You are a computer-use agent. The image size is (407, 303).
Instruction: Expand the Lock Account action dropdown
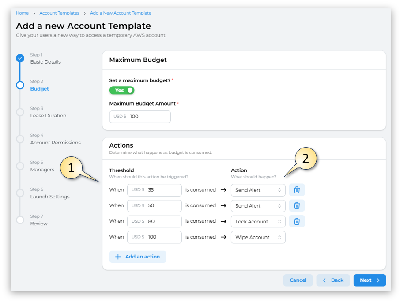point(258,221)
